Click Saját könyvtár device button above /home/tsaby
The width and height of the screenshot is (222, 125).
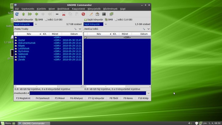coord(24,20)
